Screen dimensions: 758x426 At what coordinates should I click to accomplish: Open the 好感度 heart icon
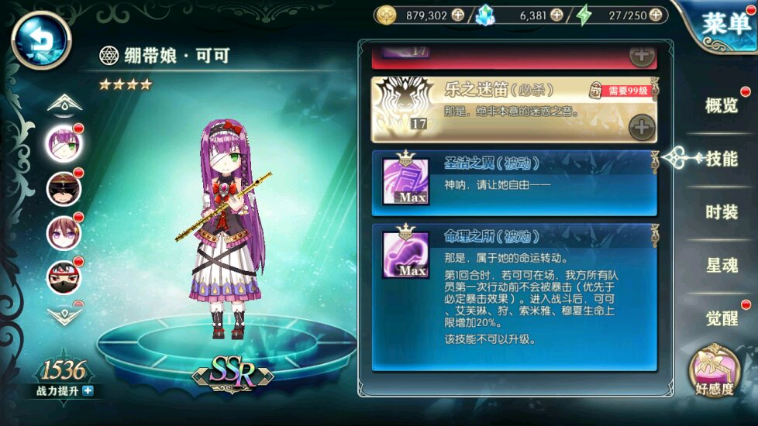pos(715,371)
